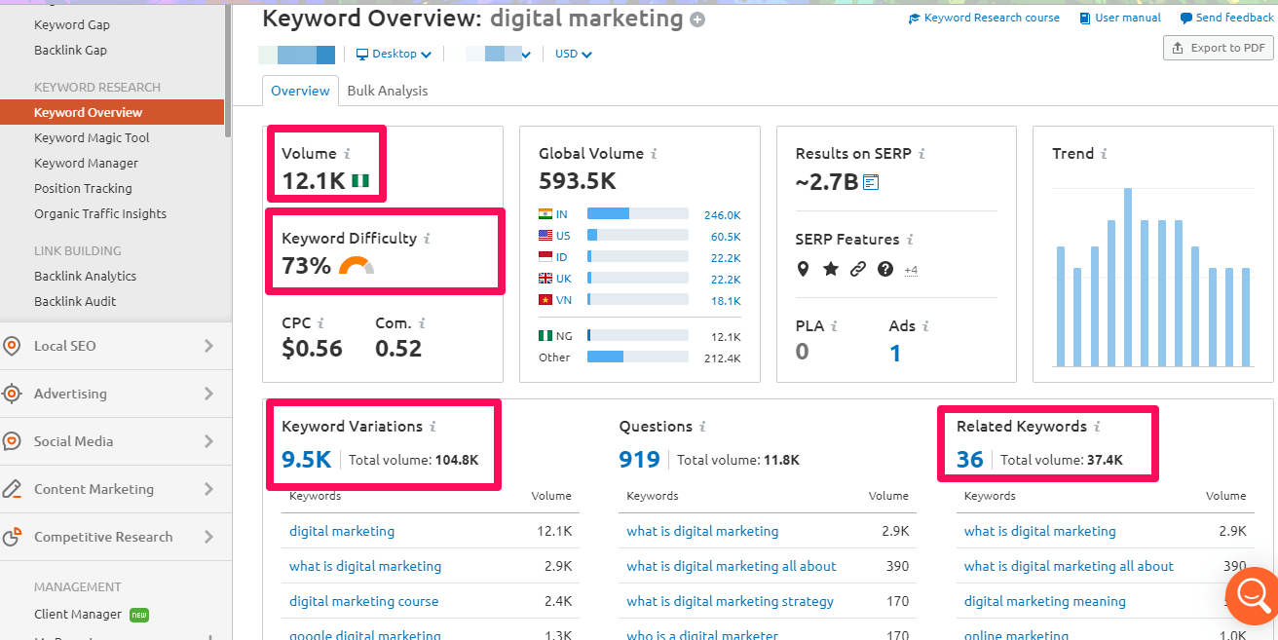
Task: Click the star SERP feature icon
Action: [830, 269]
